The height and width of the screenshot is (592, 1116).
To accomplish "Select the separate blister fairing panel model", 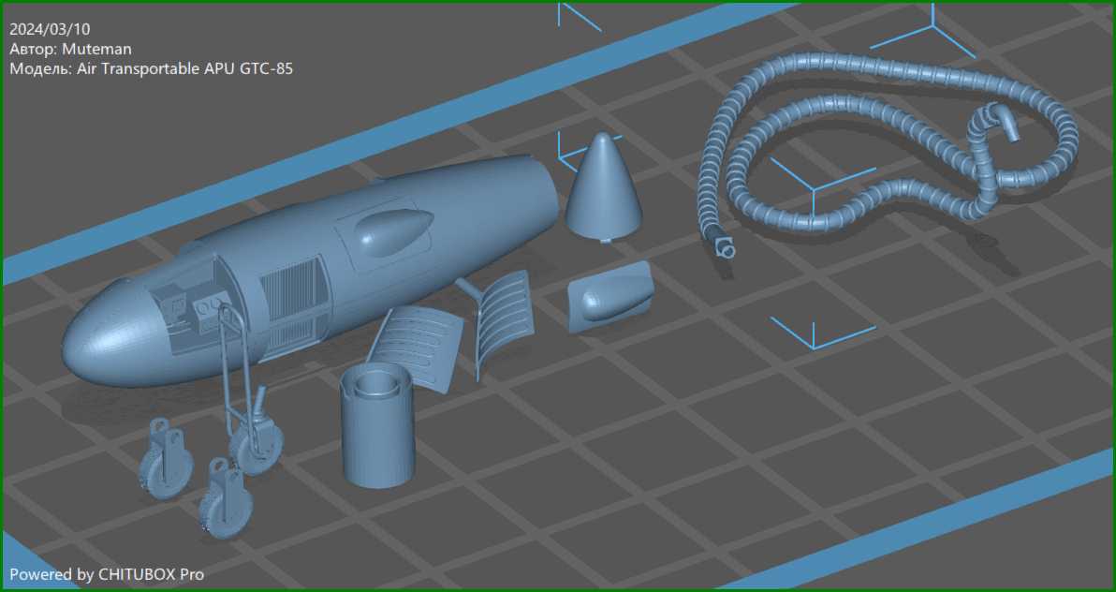I will click(x=610, y=296).
